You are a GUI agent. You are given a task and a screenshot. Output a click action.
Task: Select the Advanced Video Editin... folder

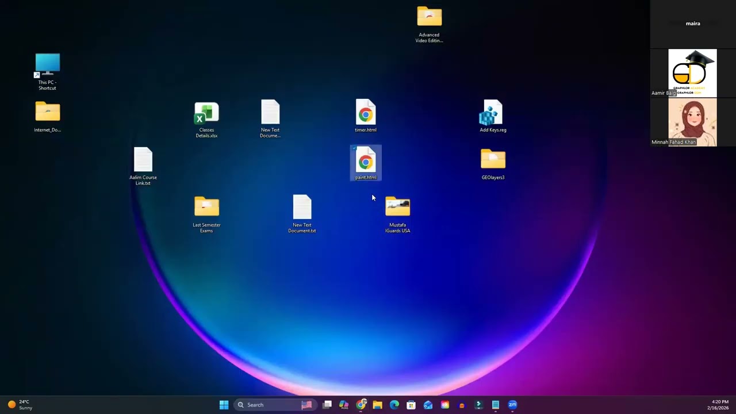coord(429,24)
